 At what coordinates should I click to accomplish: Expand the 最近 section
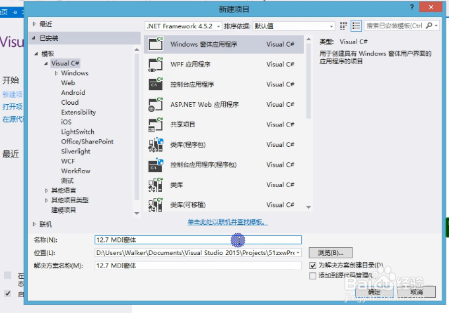click(x=34, y=24)
